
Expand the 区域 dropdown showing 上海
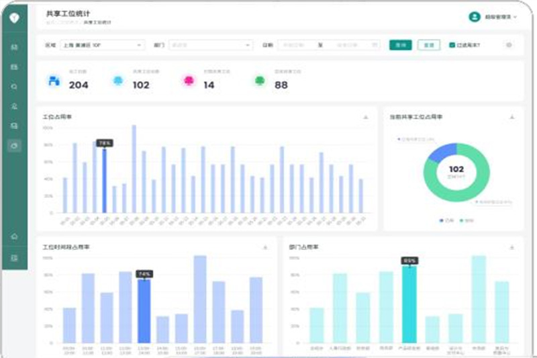pyautogui.click(x=102, y=45)
